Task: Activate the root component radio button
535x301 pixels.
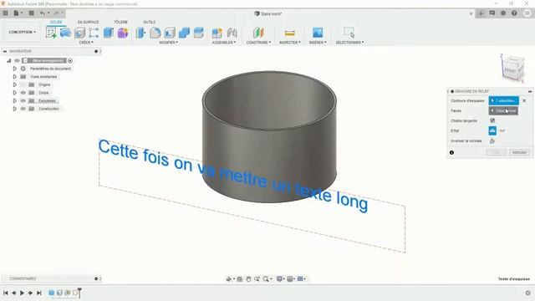Action: coord(70,60)
